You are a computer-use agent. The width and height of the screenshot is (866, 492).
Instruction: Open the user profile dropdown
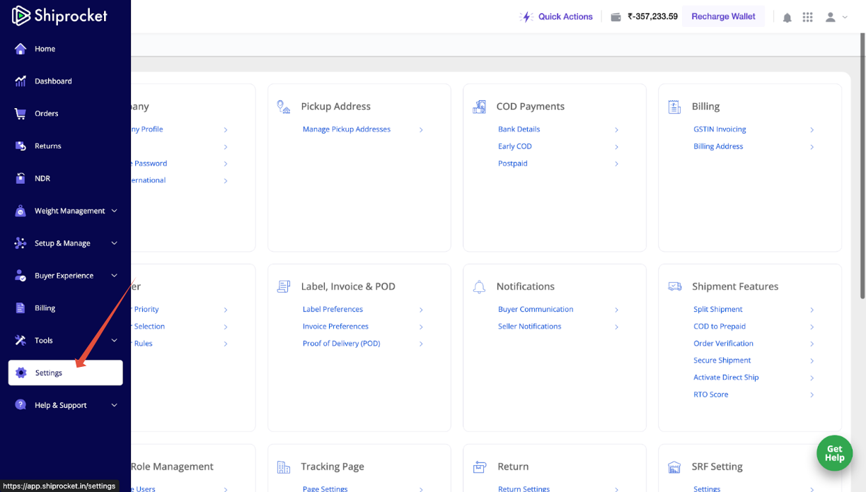pos(836,17)
